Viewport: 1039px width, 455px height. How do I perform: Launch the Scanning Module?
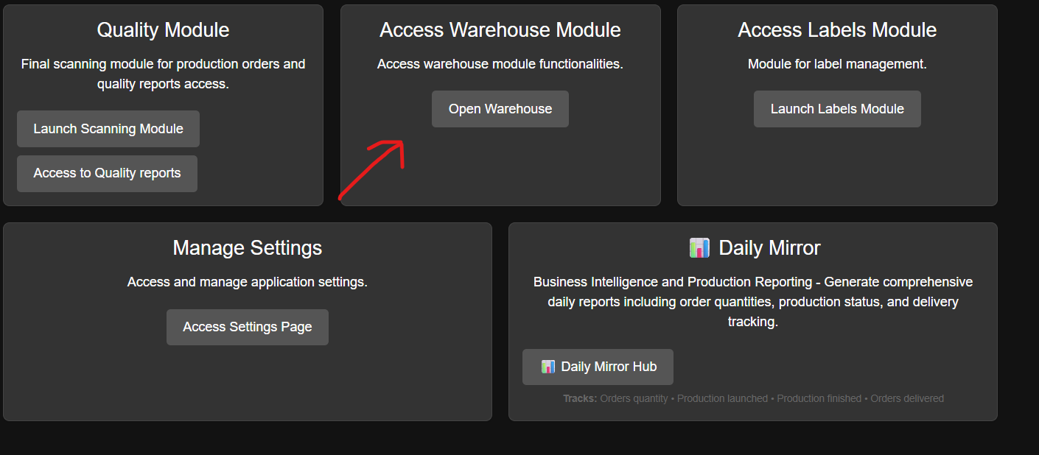pos(108,128)
